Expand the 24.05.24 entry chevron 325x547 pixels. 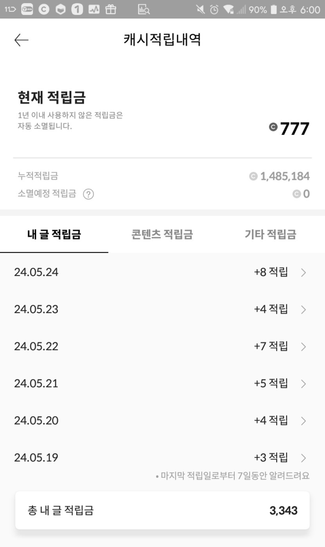tap(303, 273)
